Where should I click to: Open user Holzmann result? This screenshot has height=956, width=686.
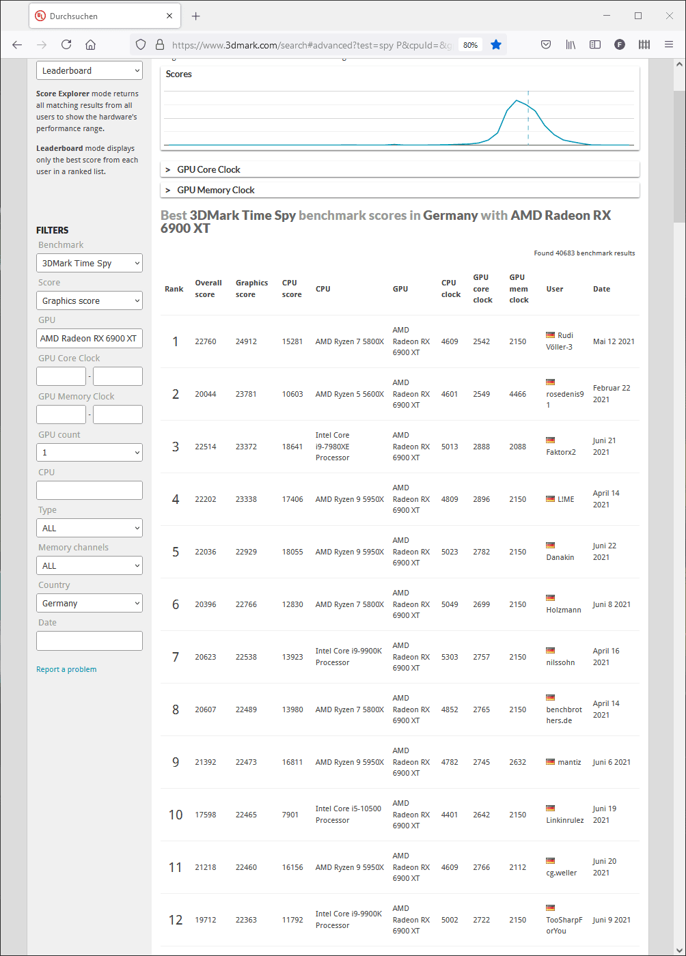[564, 610]
